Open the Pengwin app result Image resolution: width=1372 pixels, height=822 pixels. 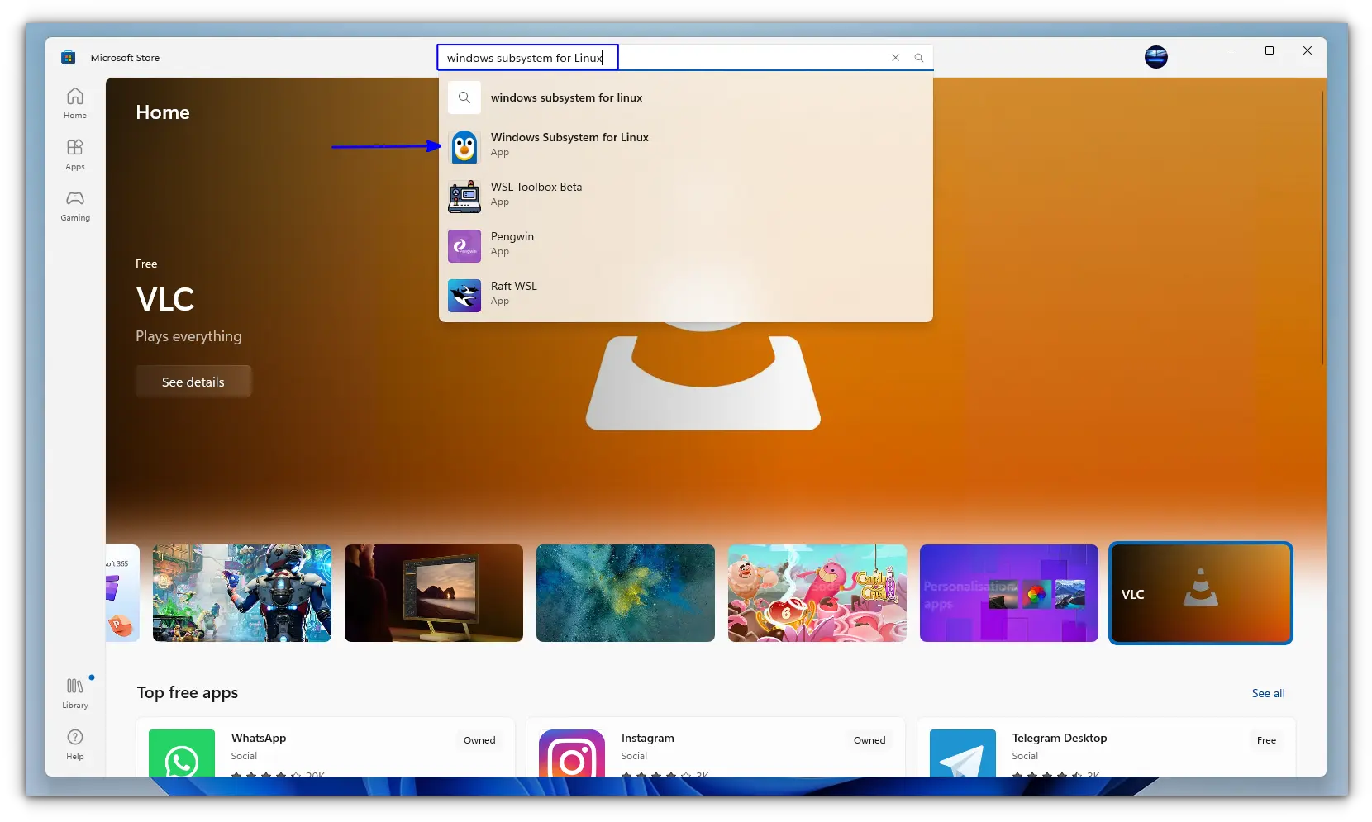[686, 245]
